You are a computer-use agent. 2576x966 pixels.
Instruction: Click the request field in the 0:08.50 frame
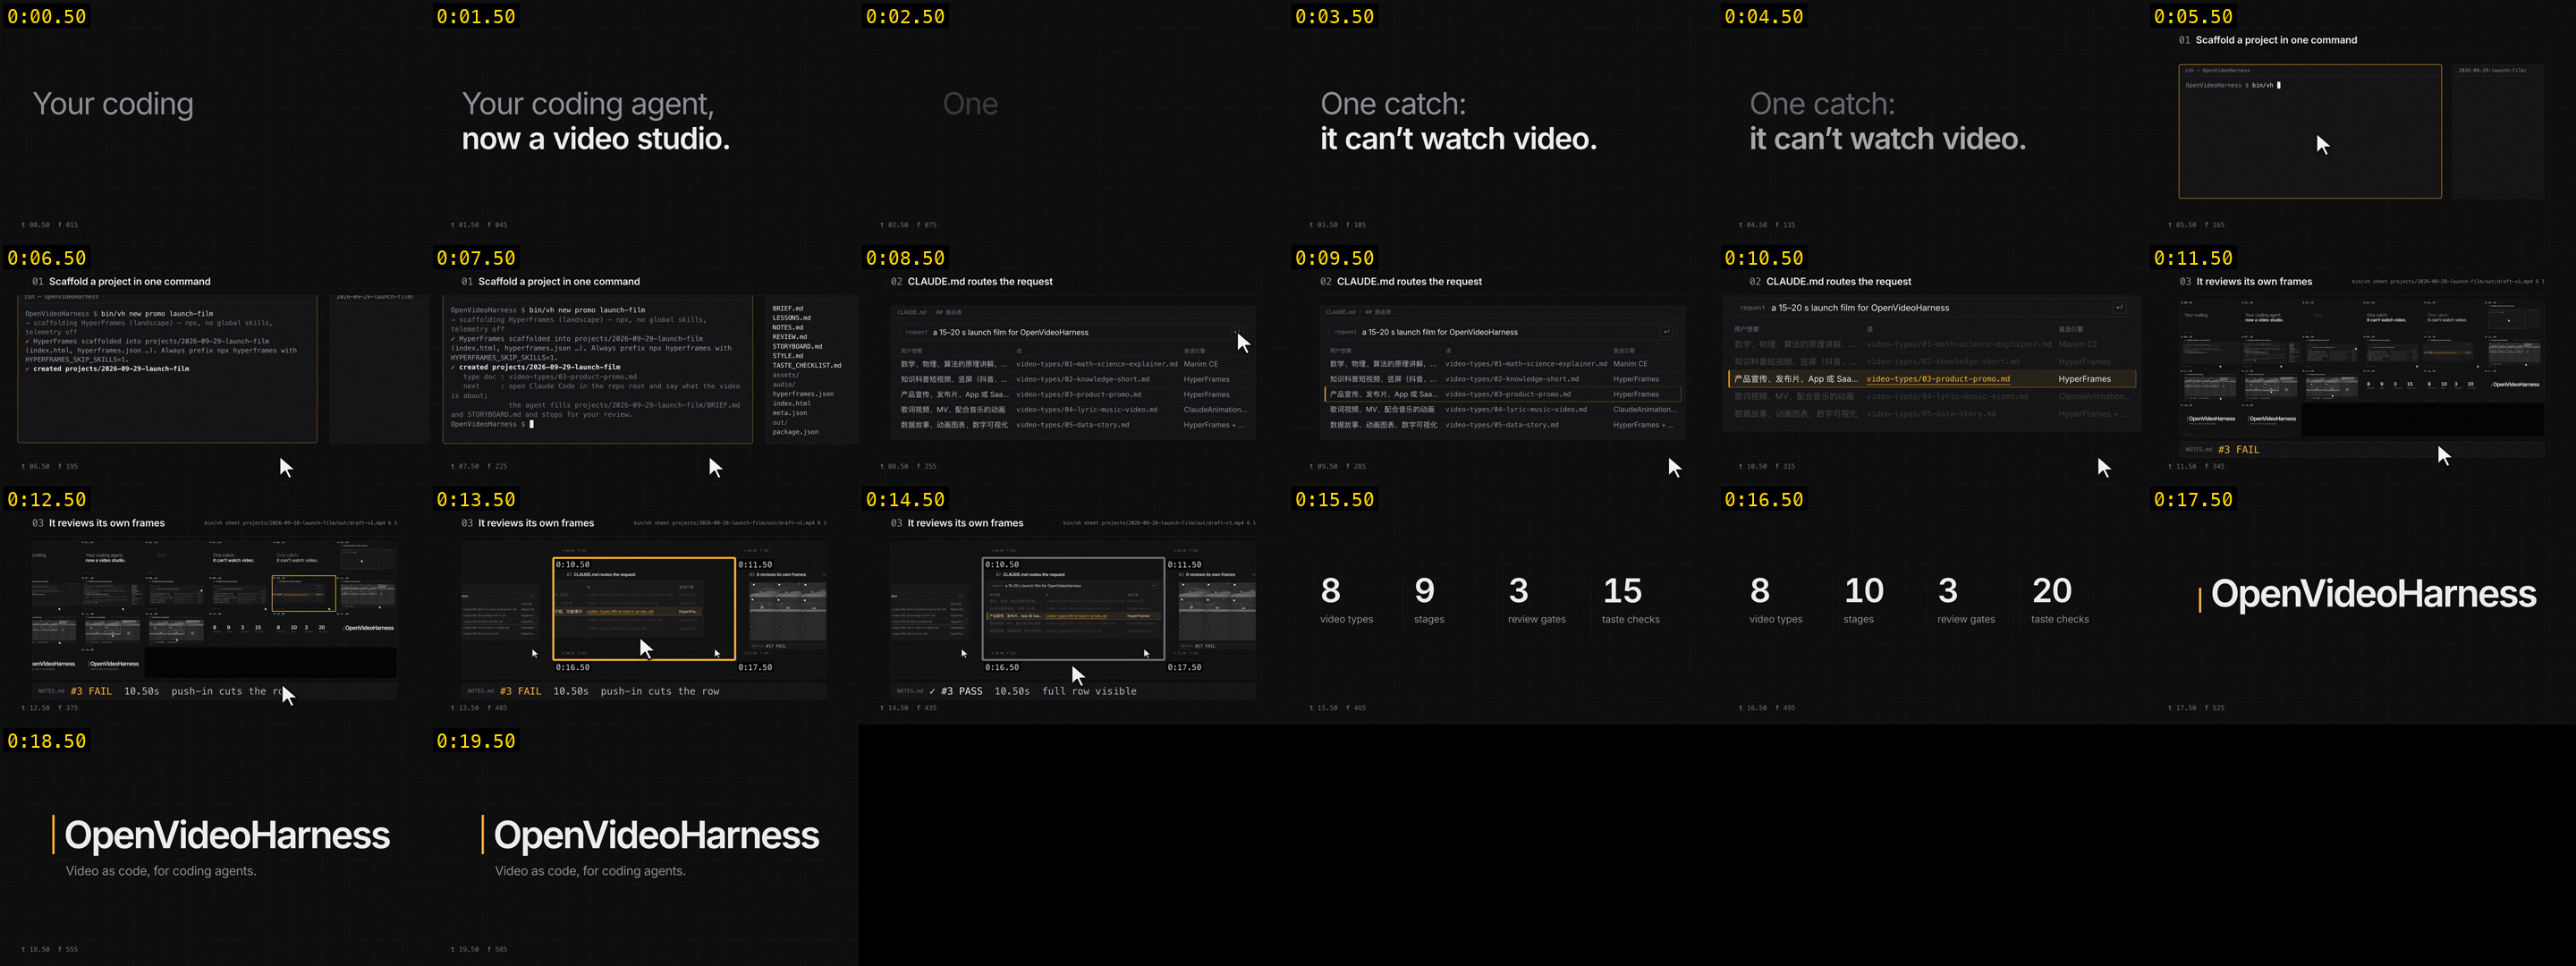click(x=1072, y=332)
